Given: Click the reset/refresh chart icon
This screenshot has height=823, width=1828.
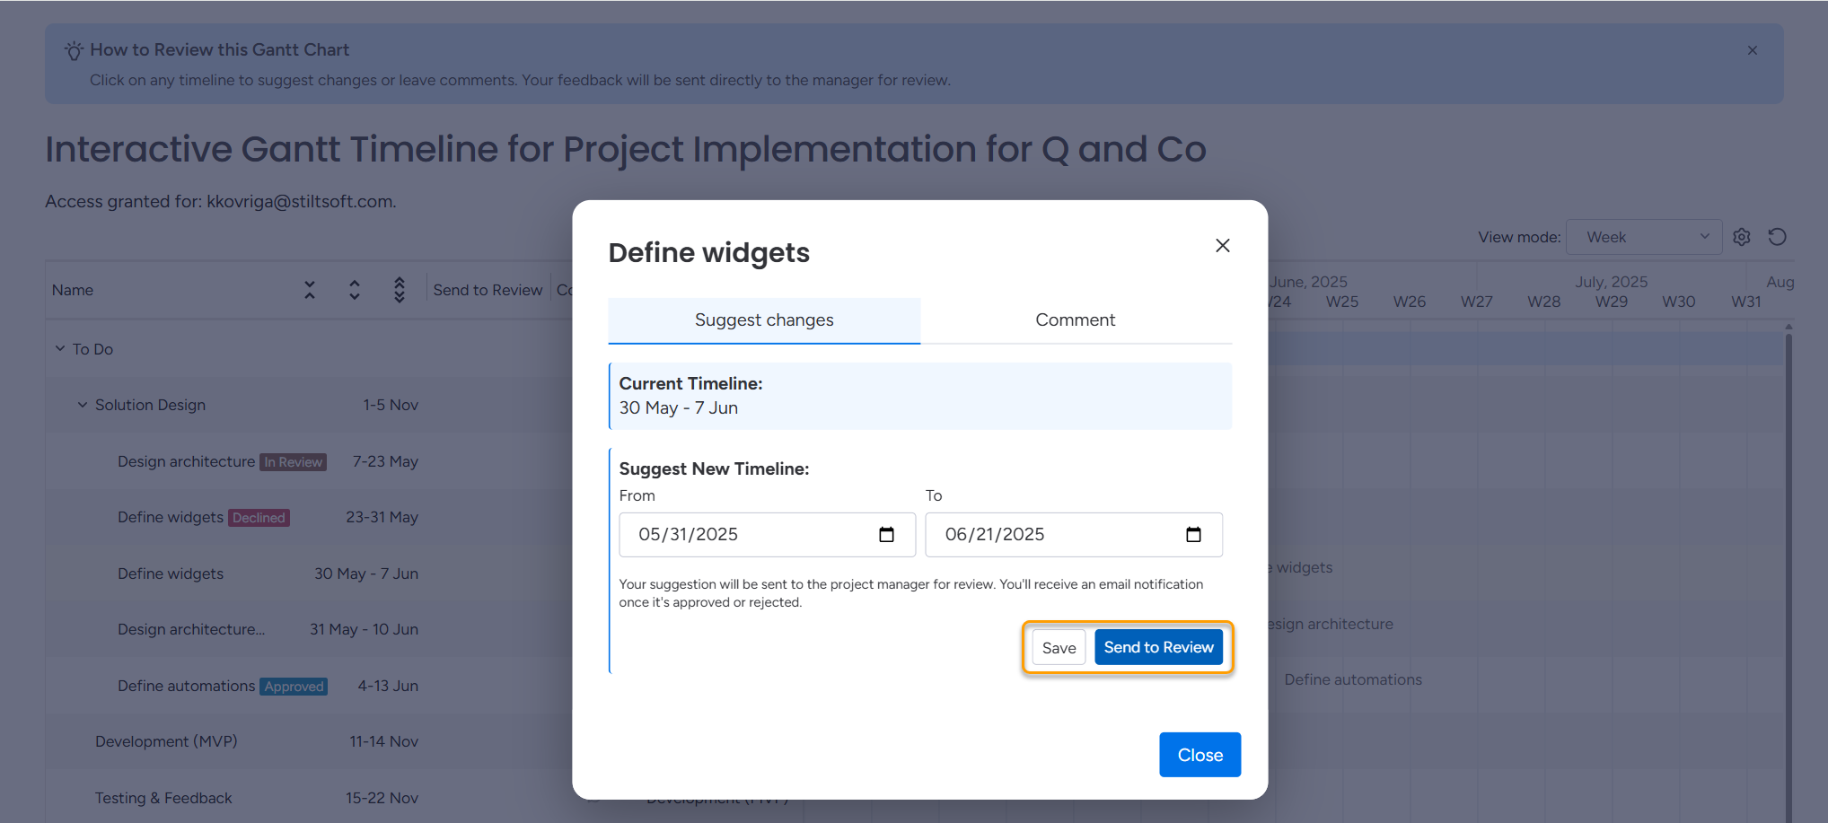Looking at the screenshot, I should coord(1777,237).
